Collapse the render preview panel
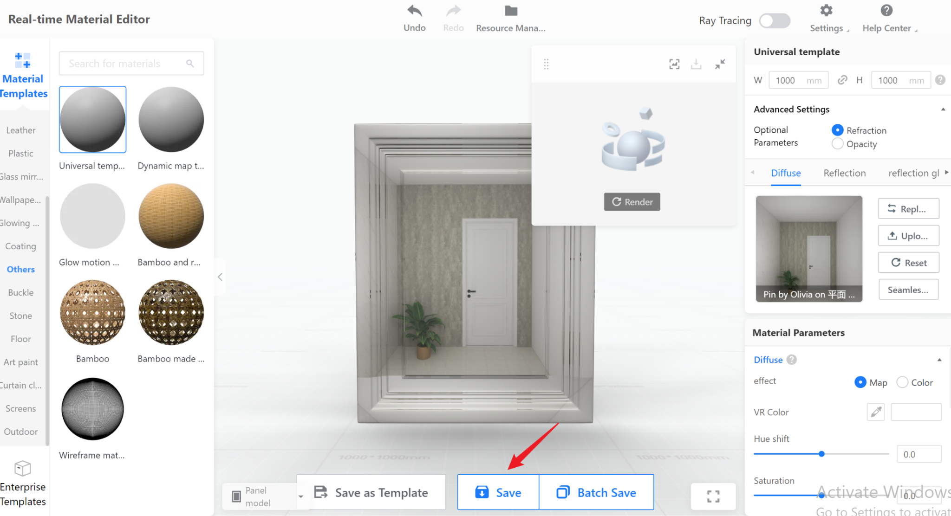951x516 pixels. pos(720,64)
